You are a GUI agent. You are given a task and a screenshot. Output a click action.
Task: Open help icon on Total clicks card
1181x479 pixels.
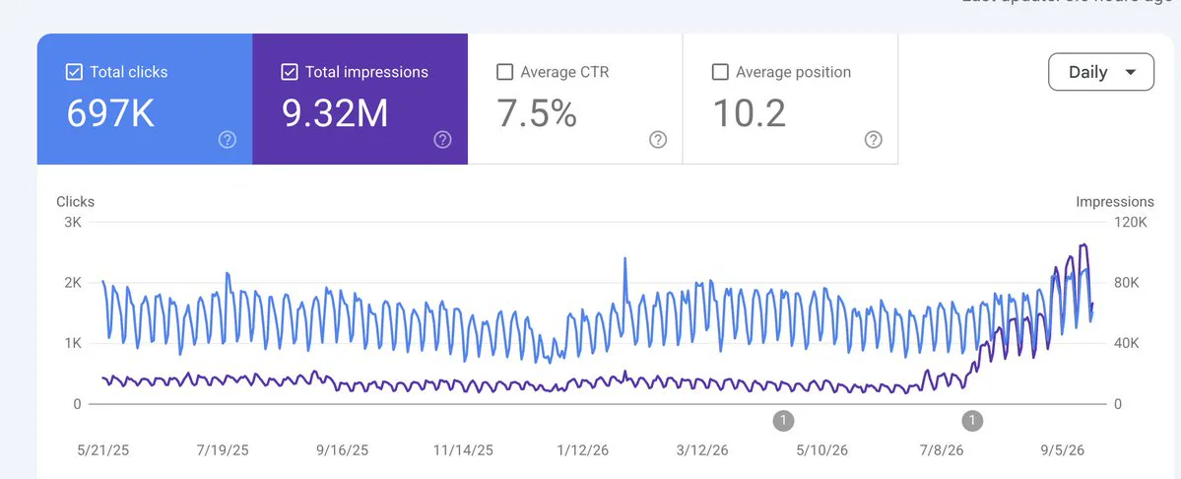228,139
